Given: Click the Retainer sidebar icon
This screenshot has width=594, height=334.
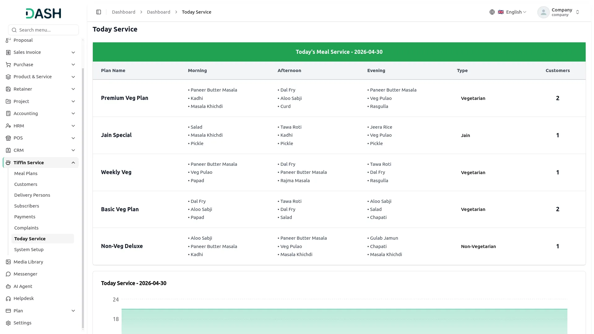Looking at the screenshot, I should point(8,89).
